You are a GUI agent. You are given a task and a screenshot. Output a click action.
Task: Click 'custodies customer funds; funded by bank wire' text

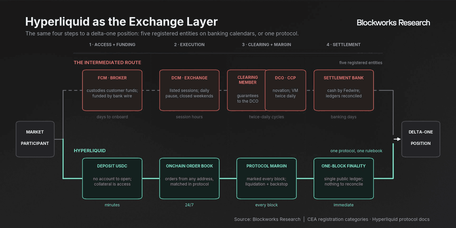click(x=112, y=93)
